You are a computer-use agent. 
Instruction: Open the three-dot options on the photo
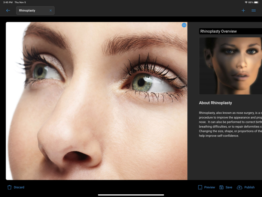pyautogui.click(x=184, y=25)
